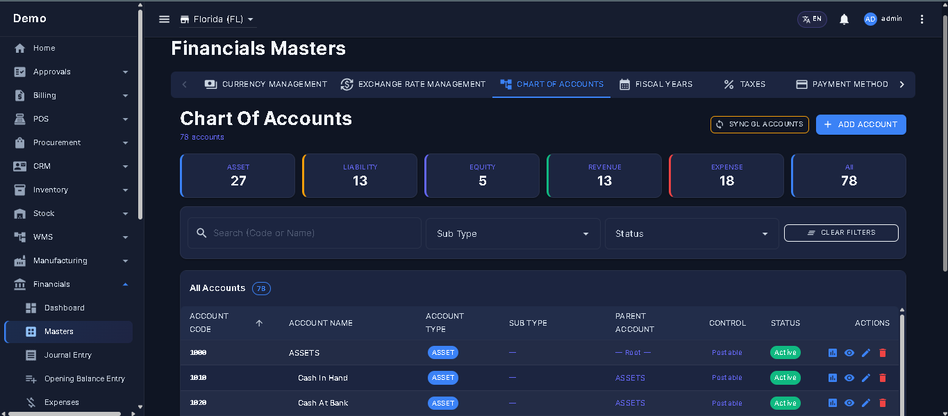The width and height of the screenshot is (948, 416).
Task: Select Masters in sidebar
Action: tap(68, 331)
